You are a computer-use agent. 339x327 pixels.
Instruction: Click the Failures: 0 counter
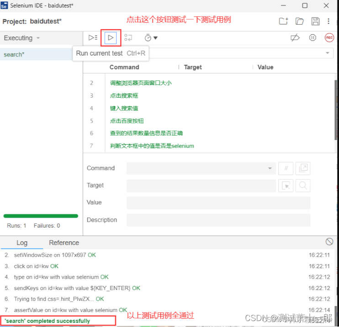click(x=47, y=226)
